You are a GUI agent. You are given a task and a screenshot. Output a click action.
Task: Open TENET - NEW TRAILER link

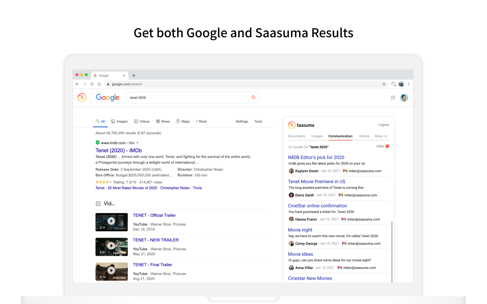click(x=156, y=240)
